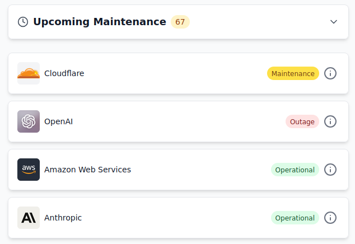This screenshot has height=244, width=355.
Task: Click the 67 maintenance count badge
Action: pos(180,22)
